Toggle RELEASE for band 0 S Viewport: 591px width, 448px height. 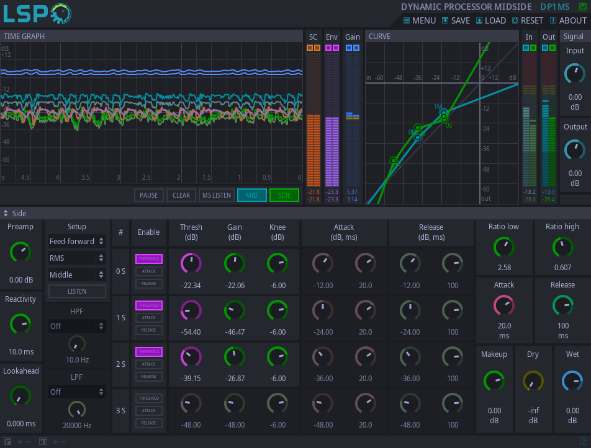[x=149, y=284]
